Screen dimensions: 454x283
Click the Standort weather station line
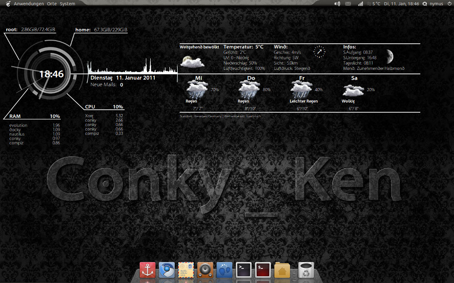click(x=220, y=116)
